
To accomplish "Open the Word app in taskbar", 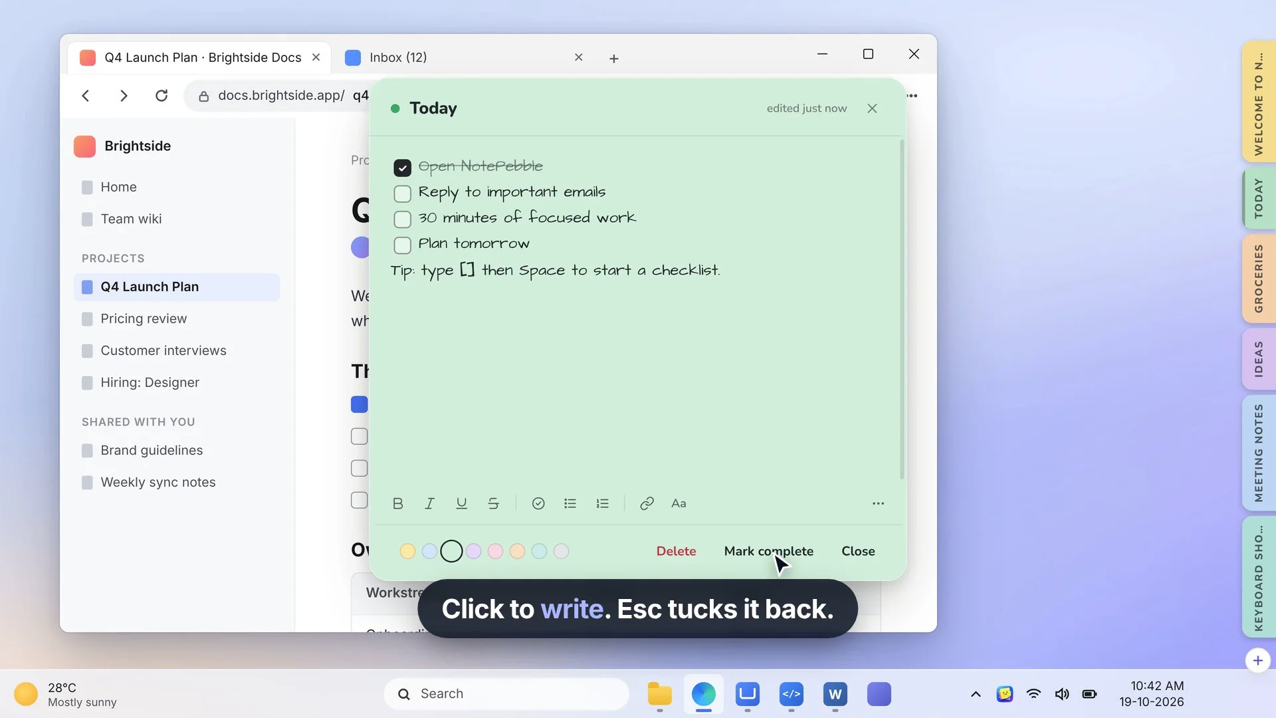I will 835,694.
